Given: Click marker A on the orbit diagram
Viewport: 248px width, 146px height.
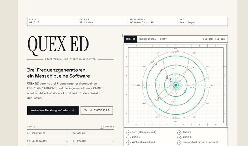Looking at the screenshot, I should click(170, 80).
